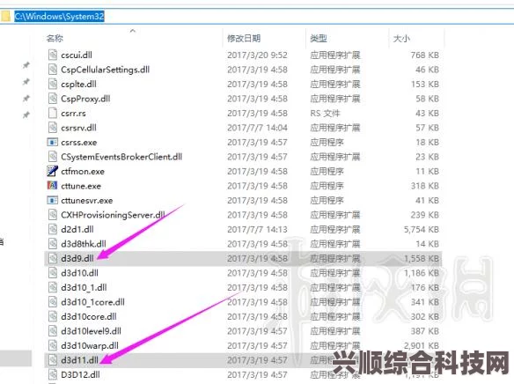Click the d3d10_1.dll file icon
The width and height of the screenshot is (514, 384).
[53, 287]
